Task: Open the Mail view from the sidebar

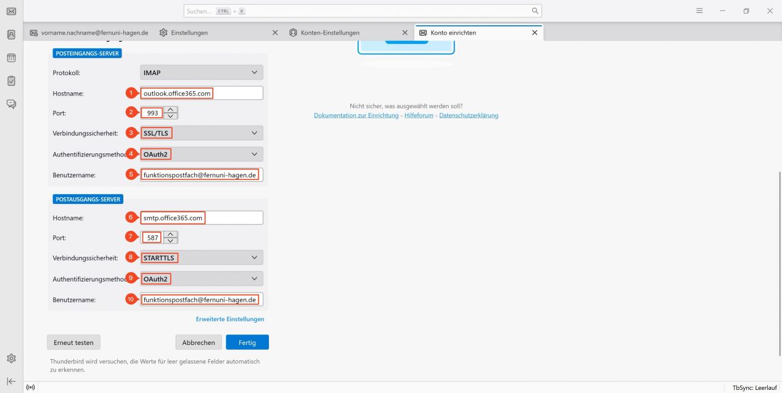Action: point(10,10)
